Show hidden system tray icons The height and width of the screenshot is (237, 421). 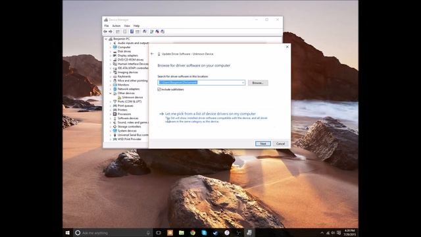coord(322,232)
